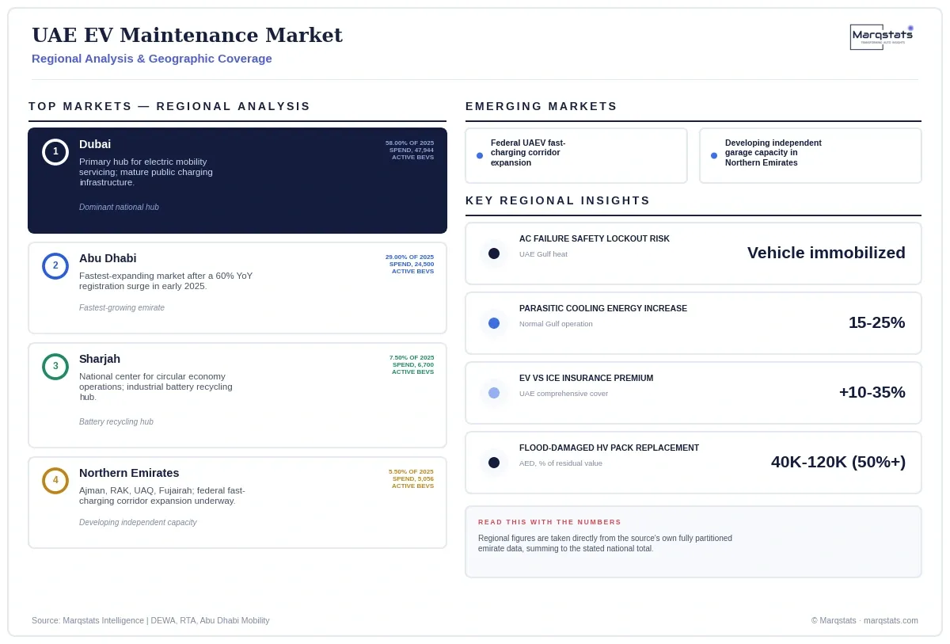Click the Sharjah description about circular economy

pyautogui.click(x=156, y=387)
